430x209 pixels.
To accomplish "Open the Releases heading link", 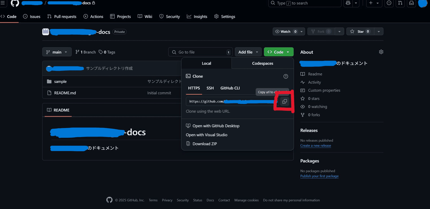I will (x=309, y=130).
